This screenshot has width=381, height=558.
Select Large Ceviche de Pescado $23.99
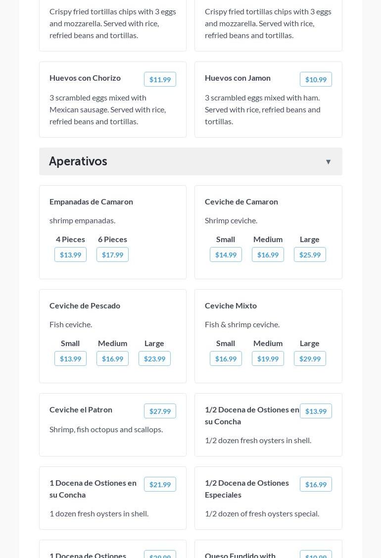pyautogui.click(x=154, y=358)
